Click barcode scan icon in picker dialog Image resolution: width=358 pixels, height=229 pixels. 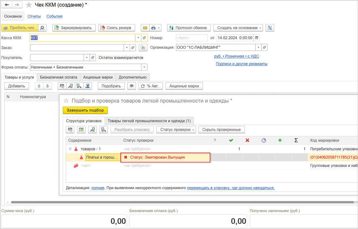point(71,130)
